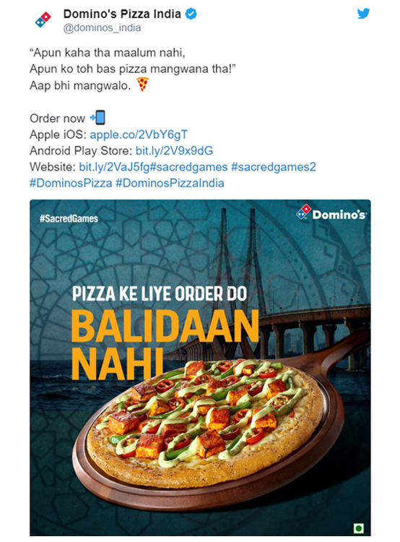
Task: Open Domino's Pizza India profile name
Action: click(x=122, y=14)
